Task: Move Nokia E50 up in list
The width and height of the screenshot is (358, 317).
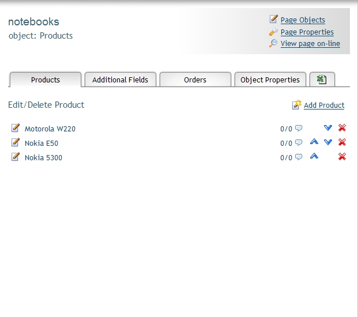Action: click(x=314, y=142)
